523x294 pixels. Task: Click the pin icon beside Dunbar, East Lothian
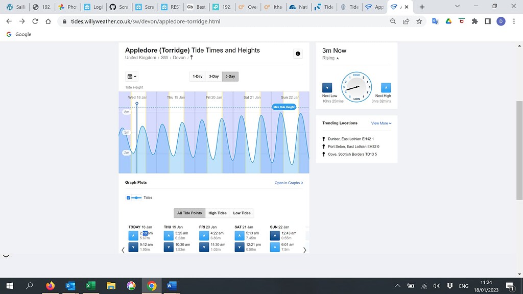pos(323,138)
